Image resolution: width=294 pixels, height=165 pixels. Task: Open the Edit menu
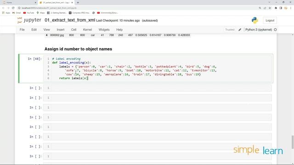tap(34, 29)
